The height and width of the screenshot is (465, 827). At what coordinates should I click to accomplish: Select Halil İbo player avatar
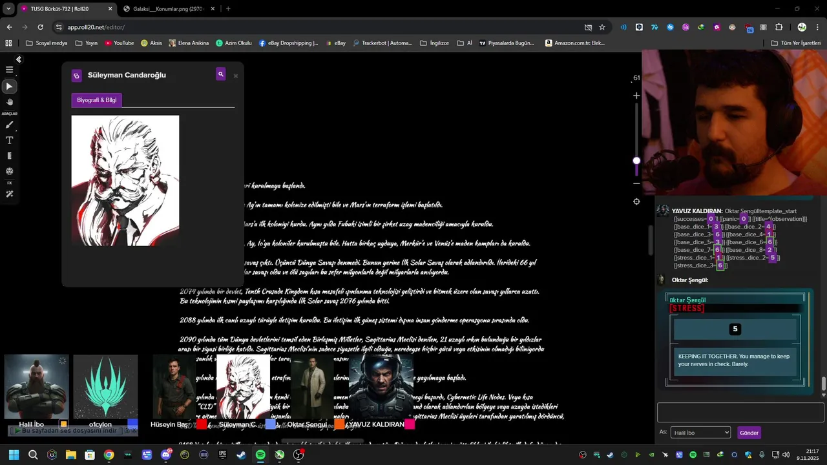click(36, 386)
